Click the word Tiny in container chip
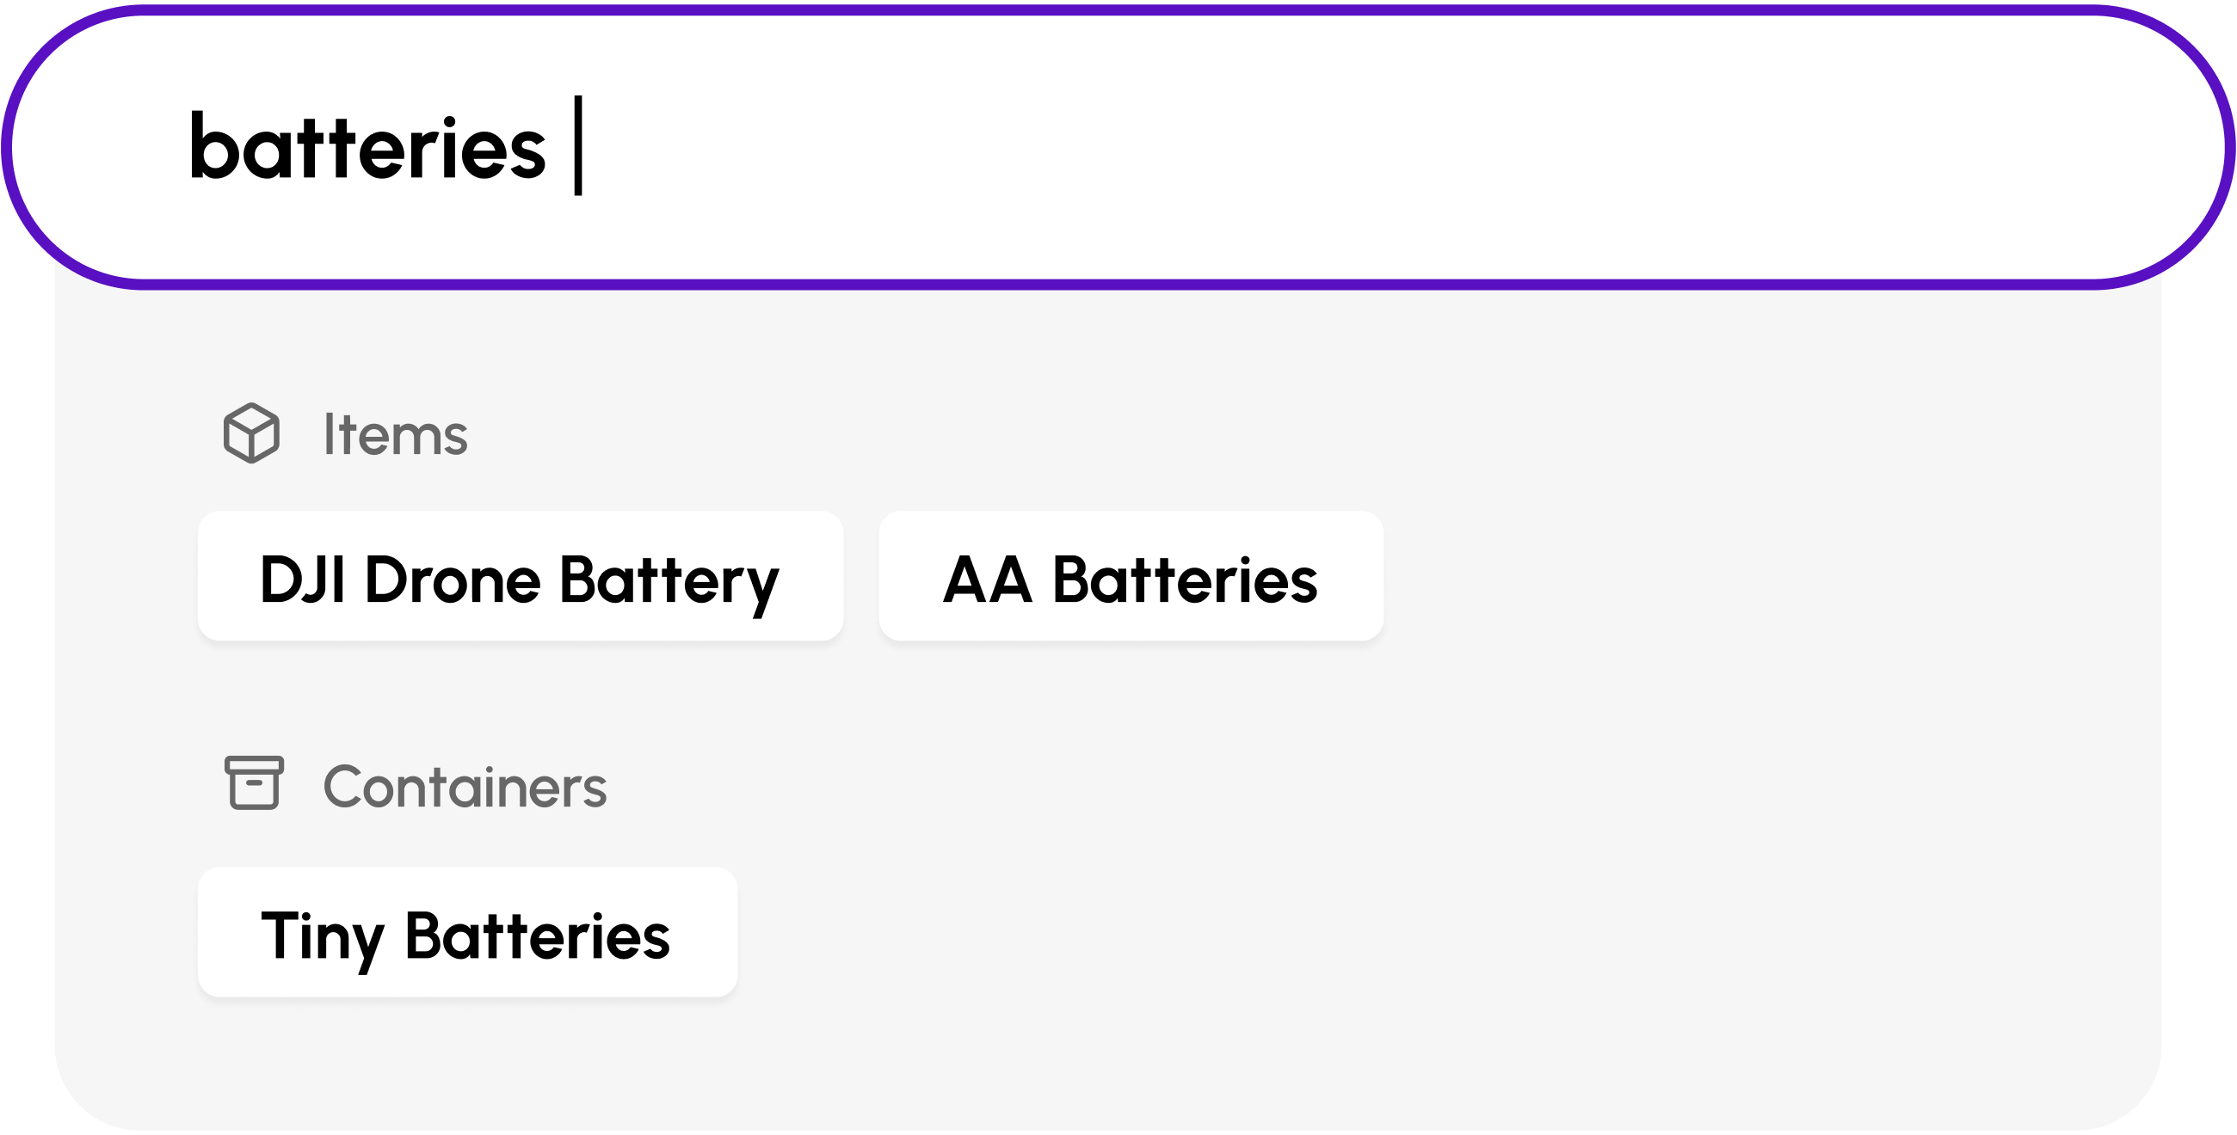Screen dimensions: 2237x1135 click(322, 938)
